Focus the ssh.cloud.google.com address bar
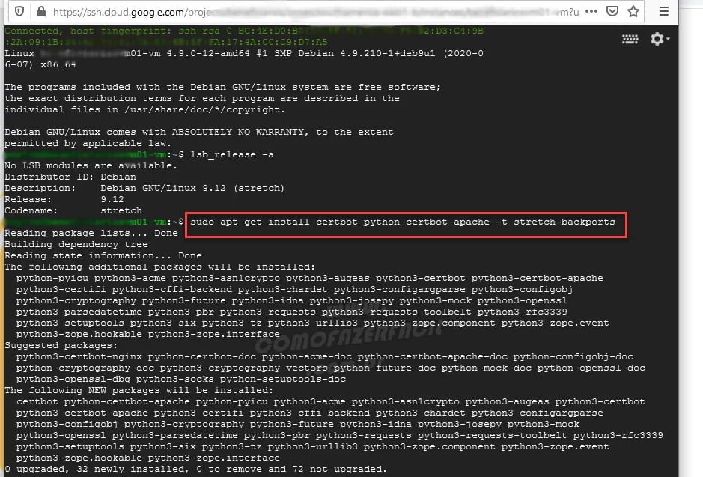The height and width of the screenshot is (477, 703). tap(299, 11)
